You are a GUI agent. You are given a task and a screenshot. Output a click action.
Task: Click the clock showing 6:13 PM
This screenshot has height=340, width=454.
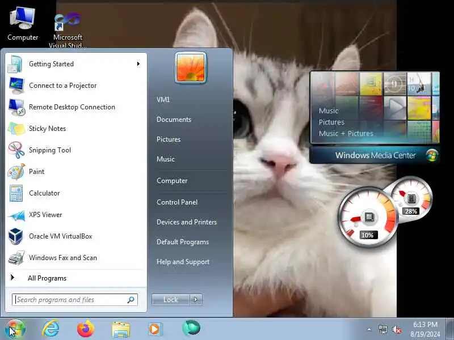425,329
